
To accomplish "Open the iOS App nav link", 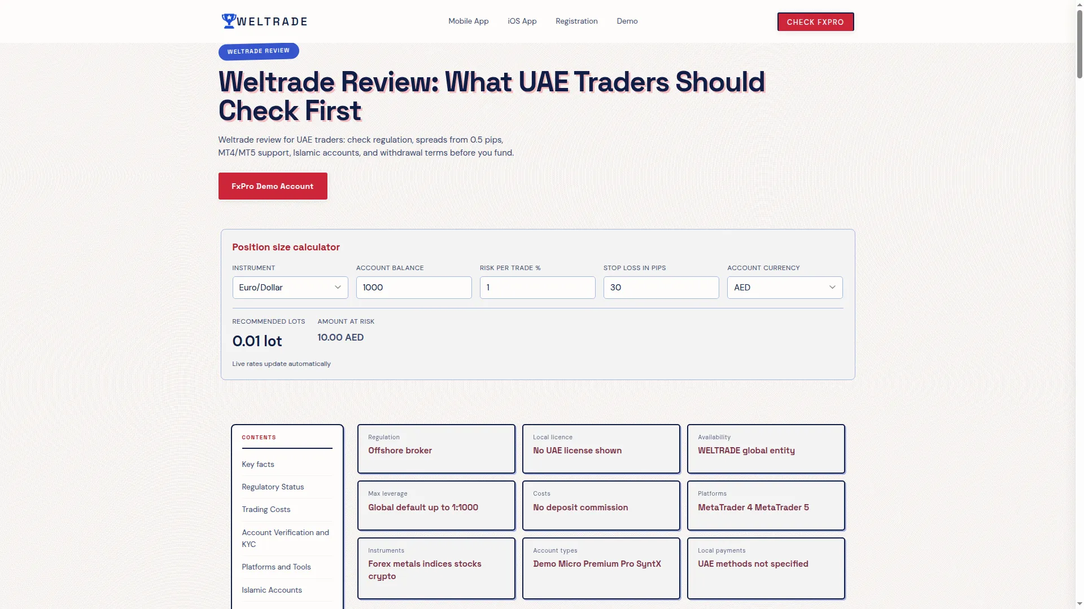I will point(522,21).
